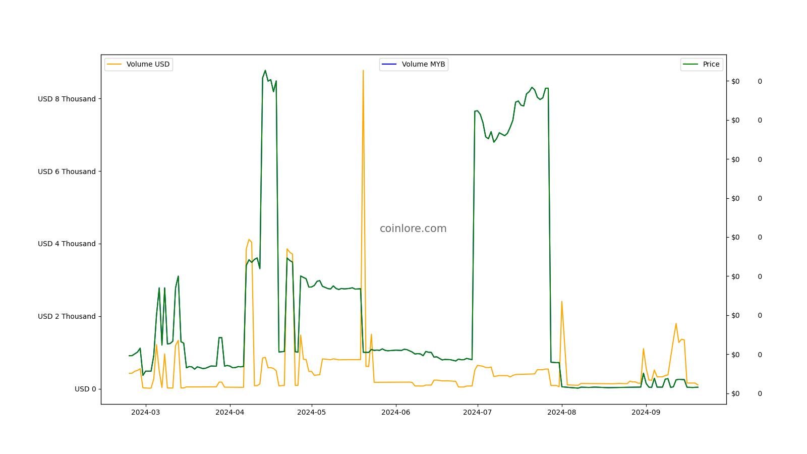The image size is (807, 454).
Task: Click the orange Volume USD legend line
Action: tap(114, 64)
